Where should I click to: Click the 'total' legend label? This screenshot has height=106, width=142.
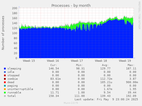coord(12,96)
